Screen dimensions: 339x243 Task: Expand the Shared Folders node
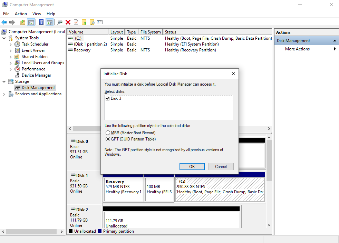(10, 57)
